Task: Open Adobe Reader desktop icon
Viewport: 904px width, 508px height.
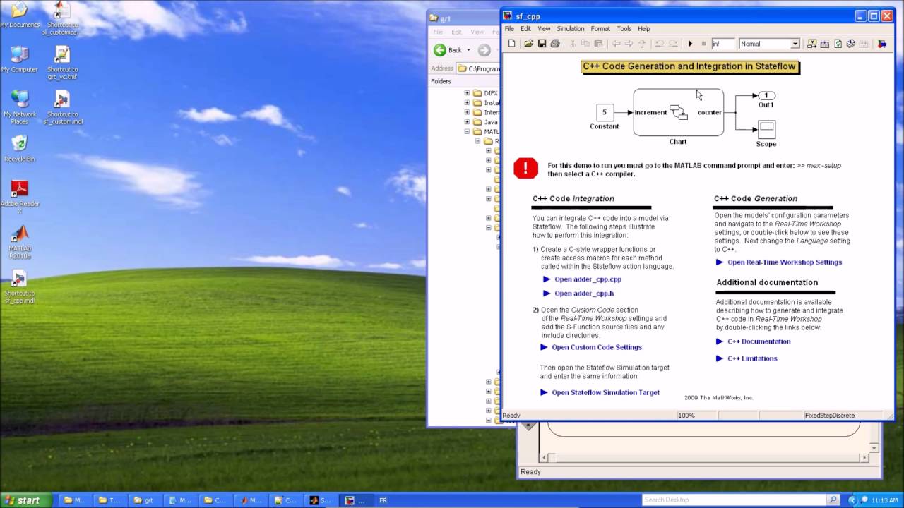Action: point(20,197)
